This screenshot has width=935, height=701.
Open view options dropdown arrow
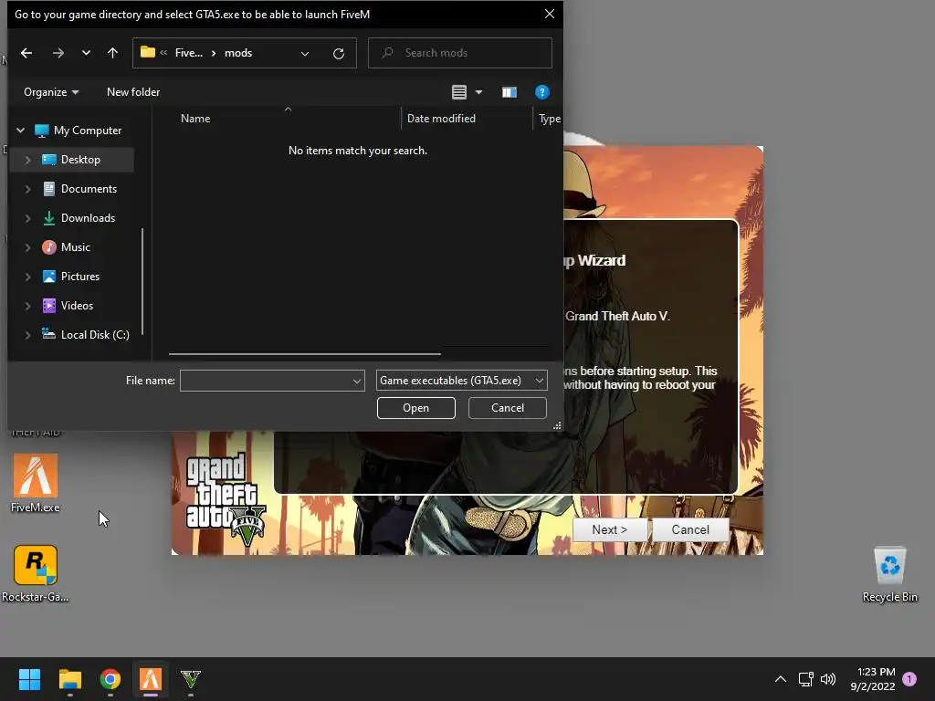coord(478,92)
